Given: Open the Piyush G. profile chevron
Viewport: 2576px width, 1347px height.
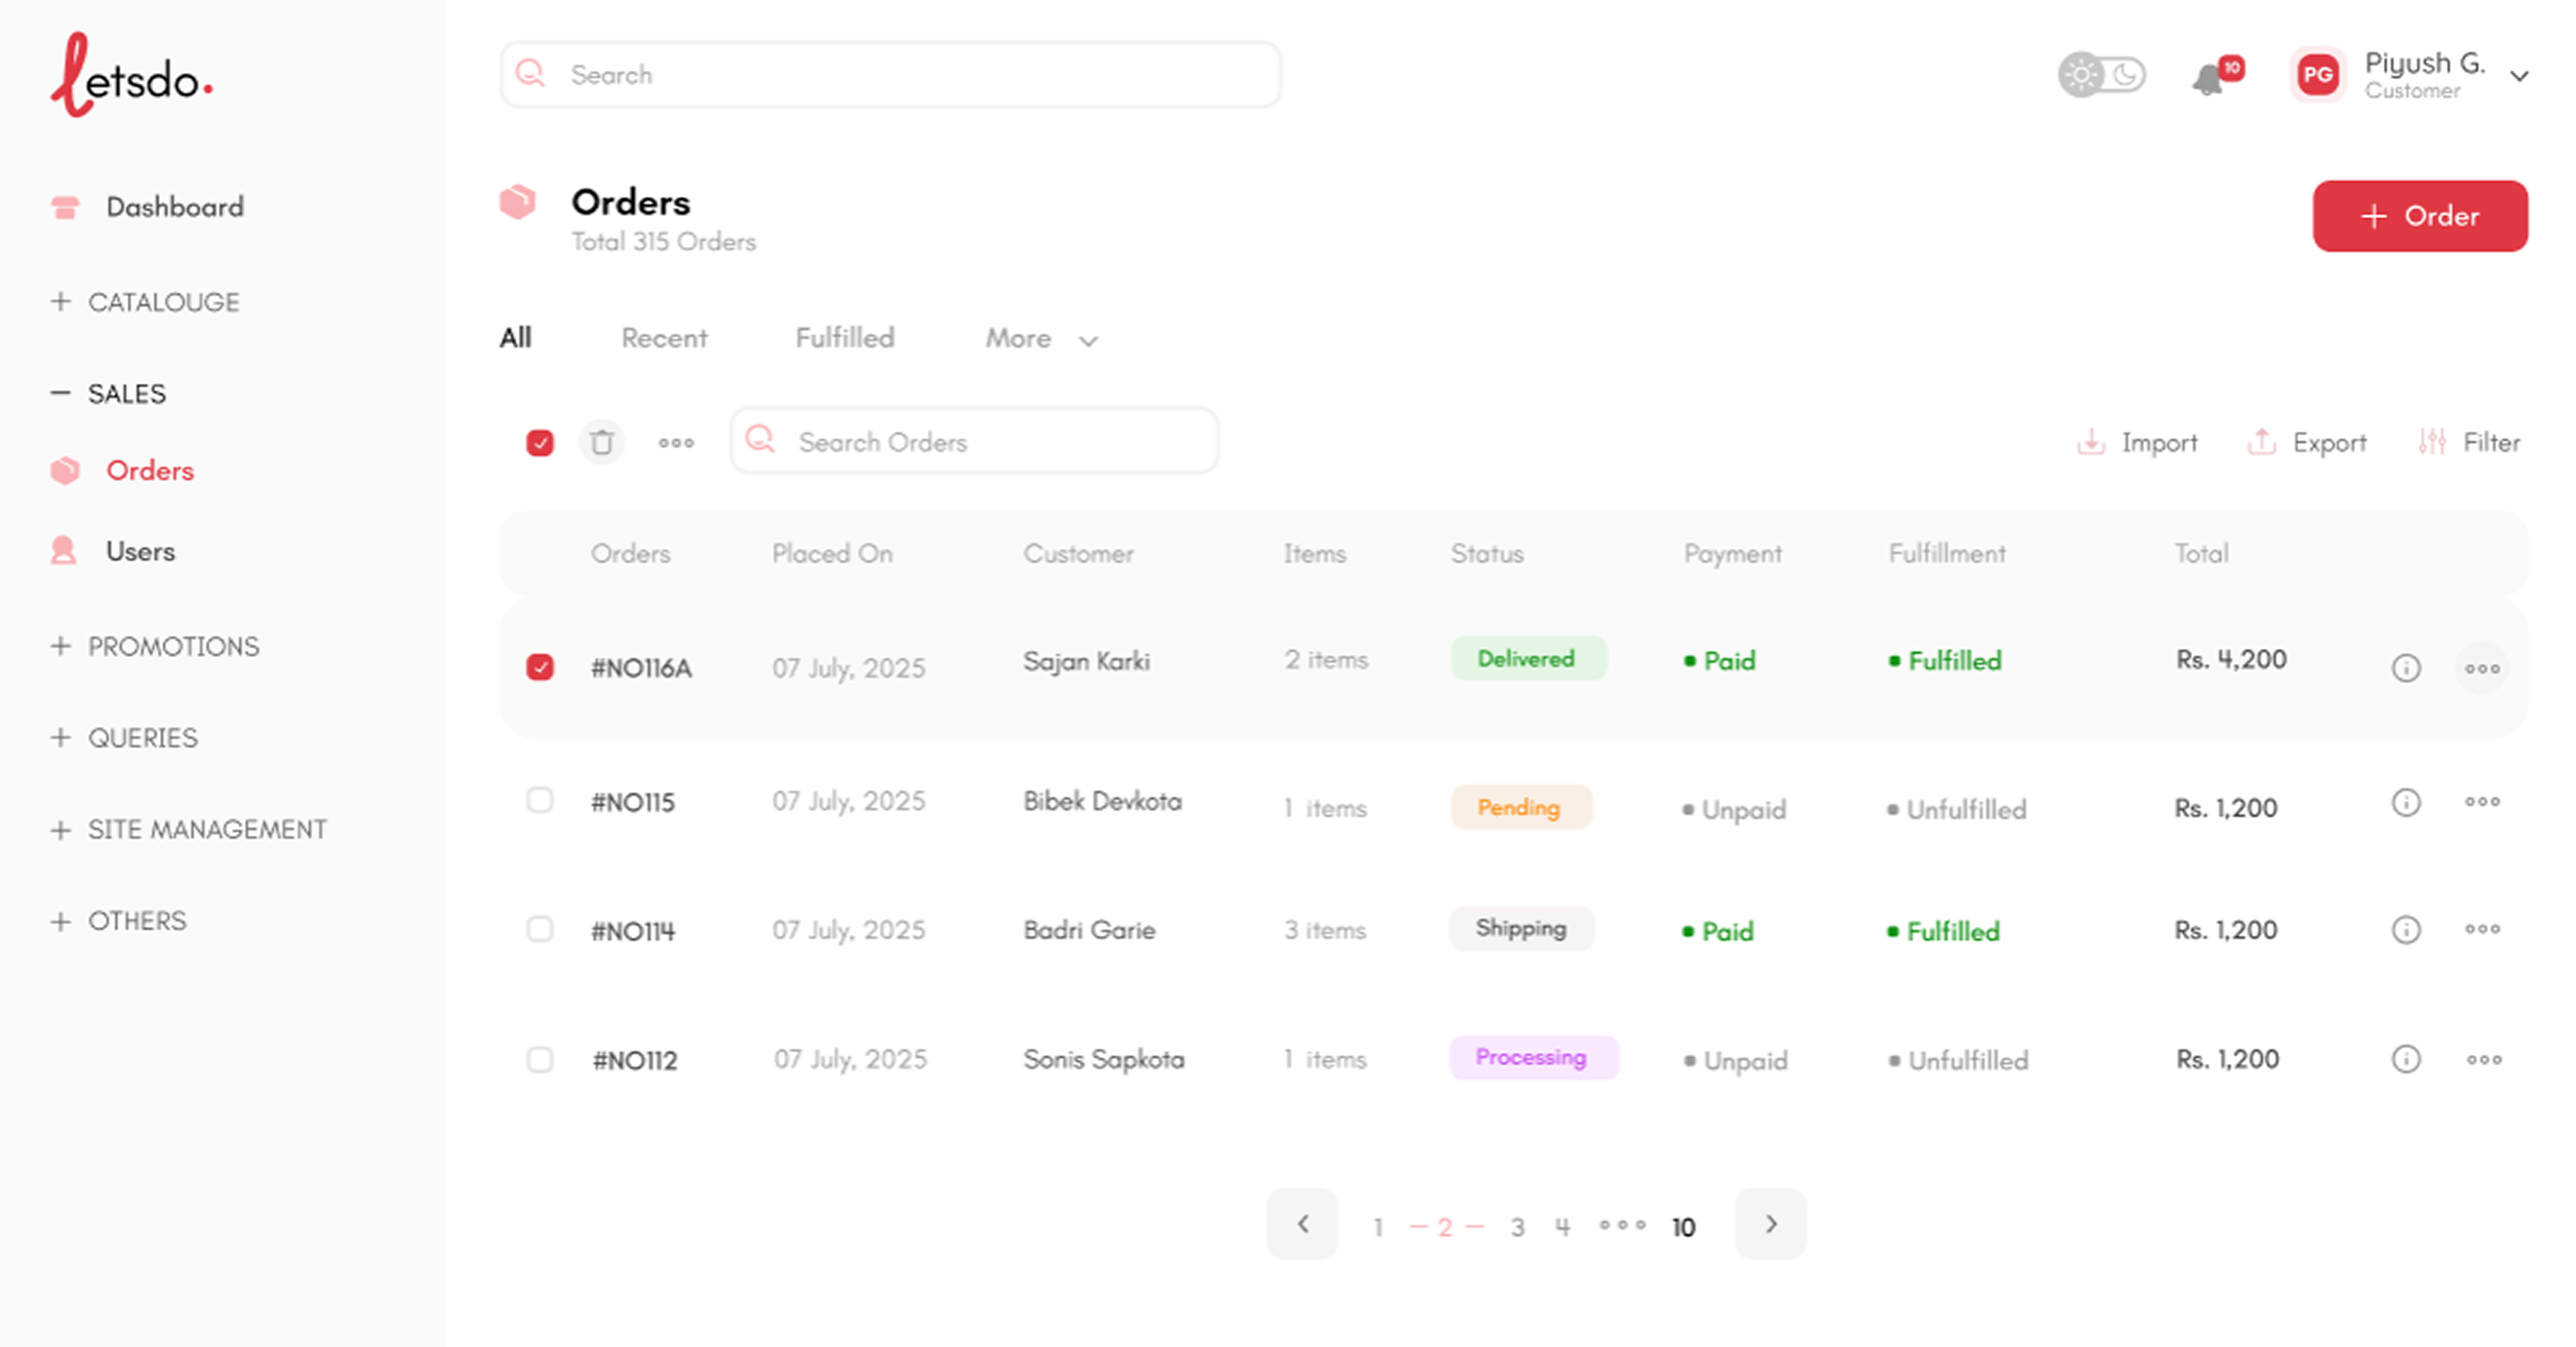Looking at the screenshot, I should pos(2519,76).
